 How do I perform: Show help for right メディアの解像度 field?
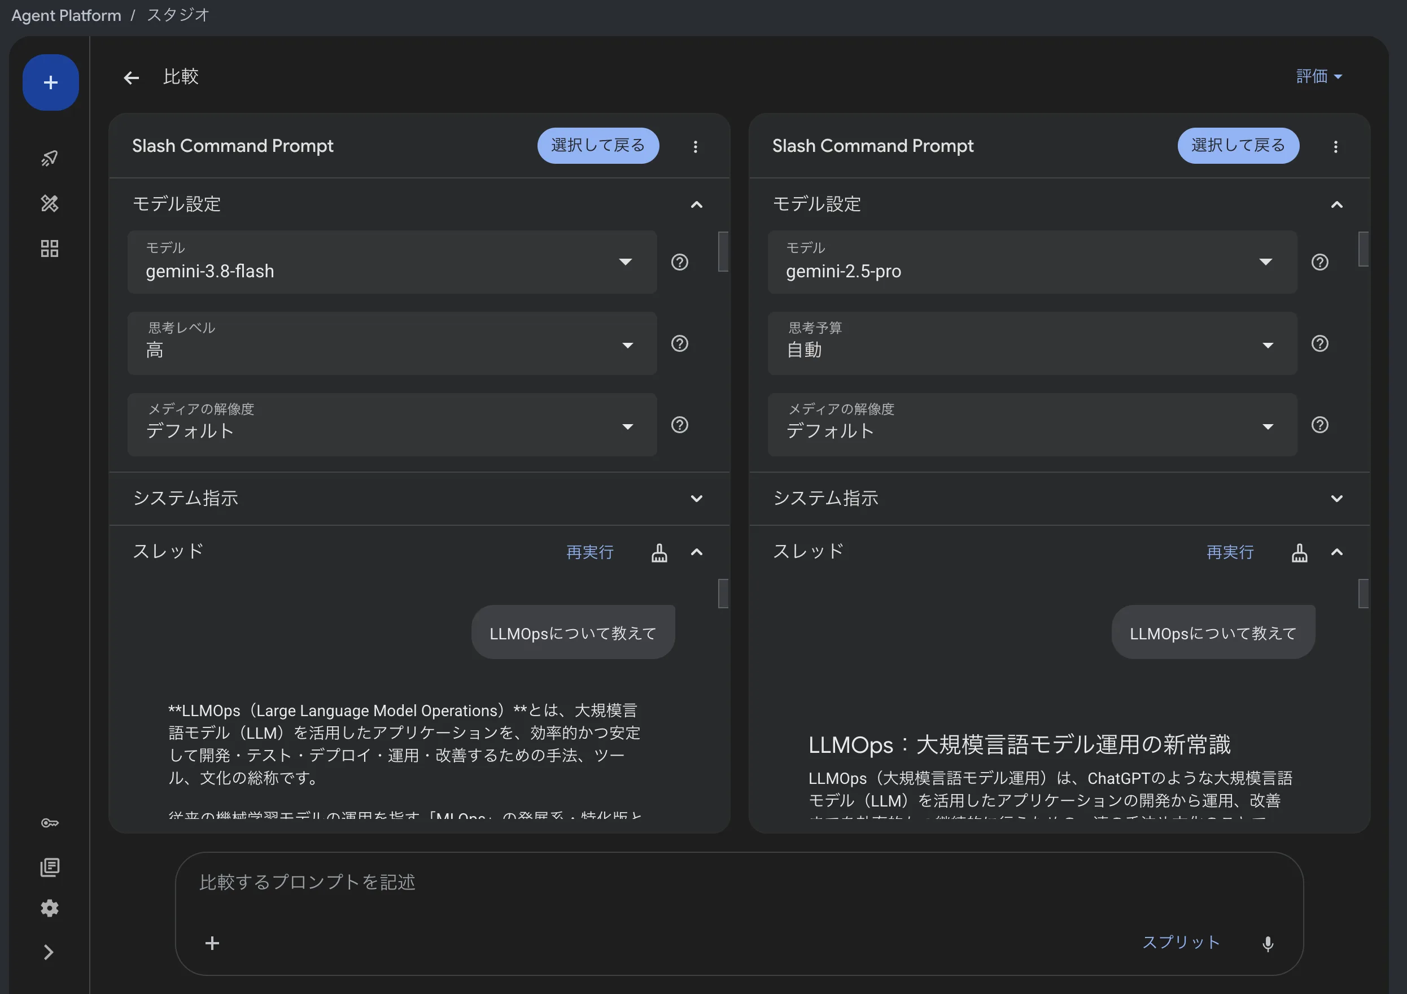coord(1320,425)
